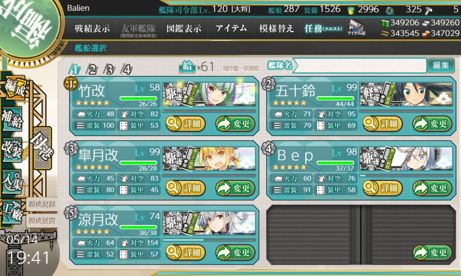This screenshot has width=461, height=276.
Task: View 詳細 details for 竹改
Action: coord(185,124)
